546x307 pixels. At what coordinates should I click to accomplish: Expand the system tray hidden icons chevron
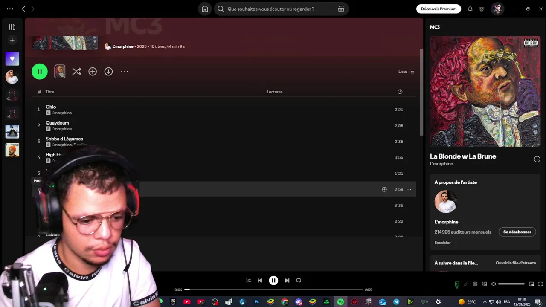click(x=484, y=302)
